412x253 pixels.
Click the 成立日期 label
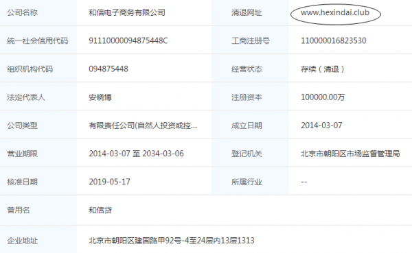tap(247, 125)
